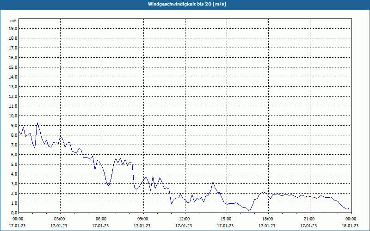
Task: Click the y-axis value '19,0'
Action: pyautogui.click(x=13, y=29)
